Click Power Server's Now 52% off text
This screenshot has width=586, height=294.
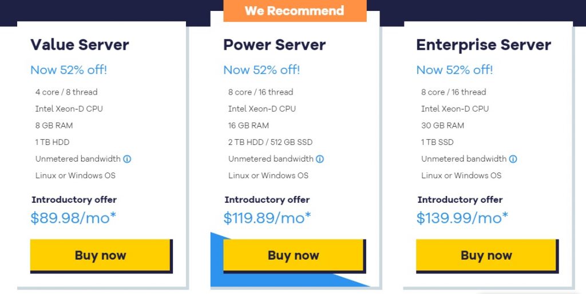(262, 70)
